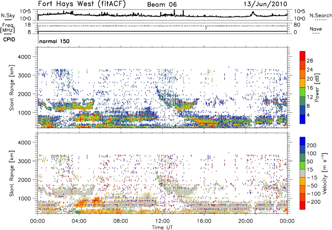Click the '50' tick on the velocity scale
Image resolution: width=332 pixels, height=230 pixels.
coord(310,161)
